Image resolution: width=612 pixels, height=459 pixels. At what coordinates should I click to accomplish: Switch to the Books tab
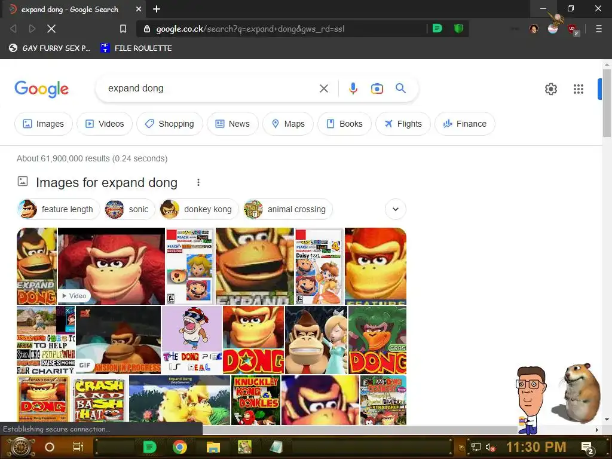click(344, 124)
